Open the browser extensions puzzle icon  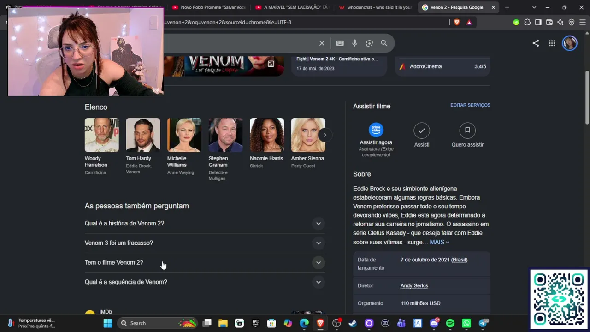click(x=527, y=22)
